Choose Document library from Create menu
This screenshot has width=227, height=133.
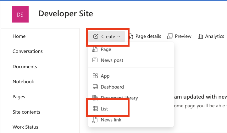(x=131, y=98)
